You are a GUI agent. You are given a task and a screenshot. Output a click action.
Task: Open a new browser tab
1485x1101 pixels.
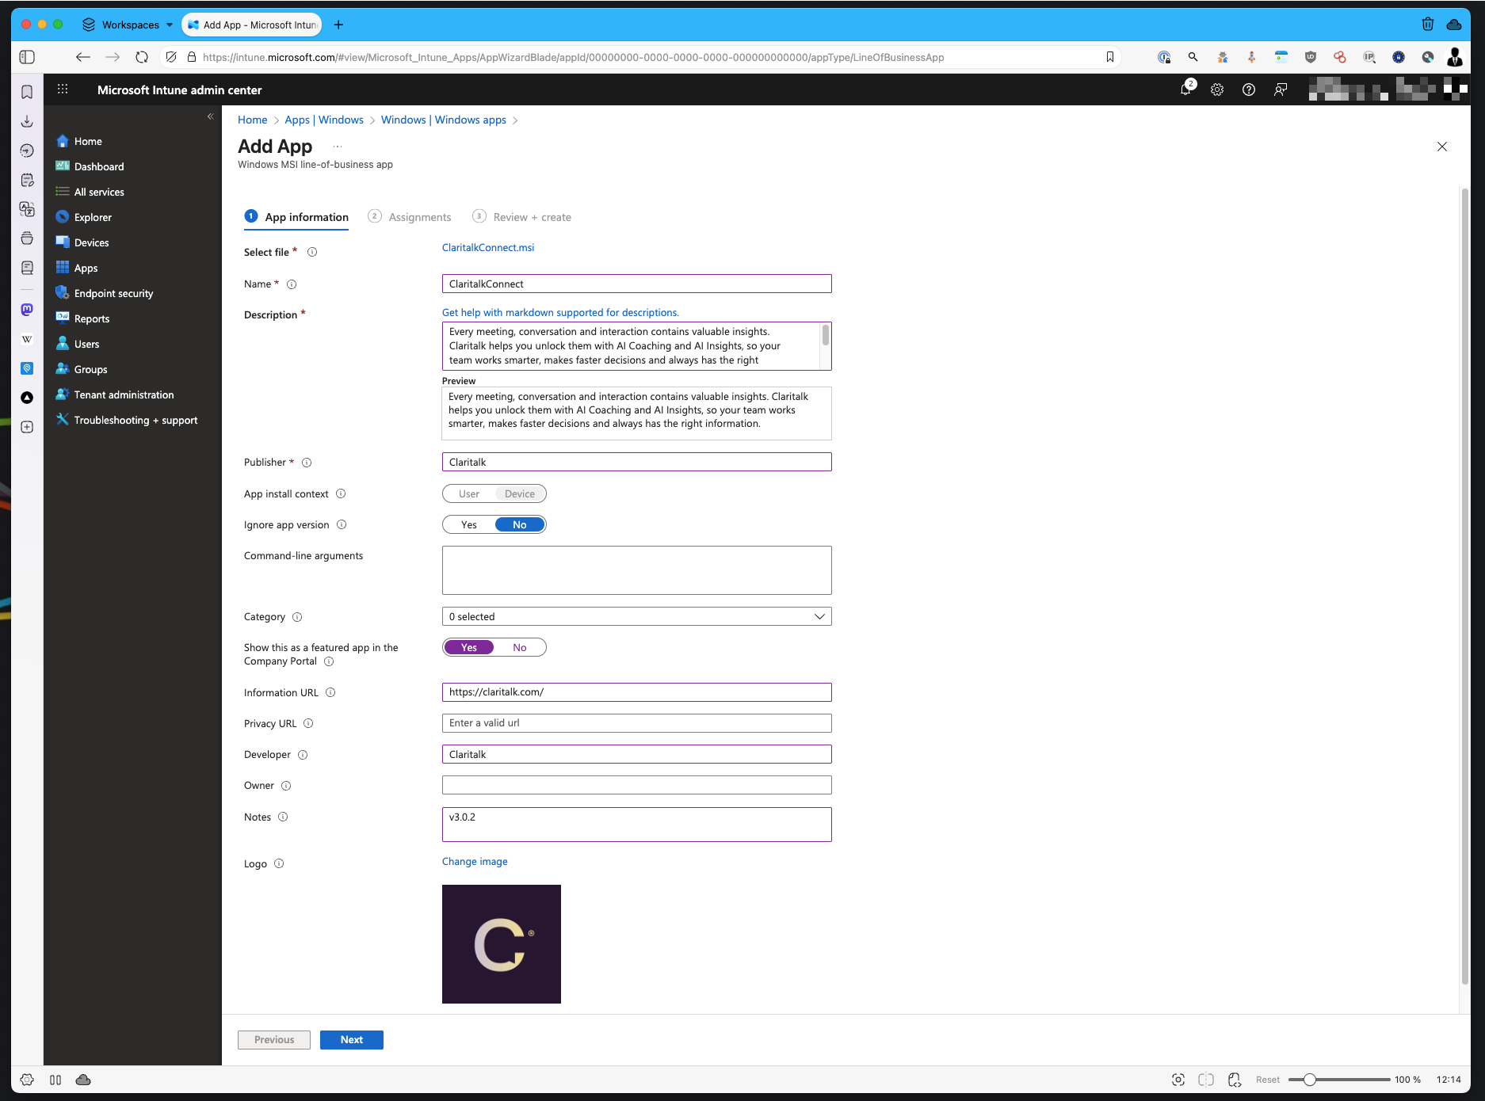coord(338,25)
